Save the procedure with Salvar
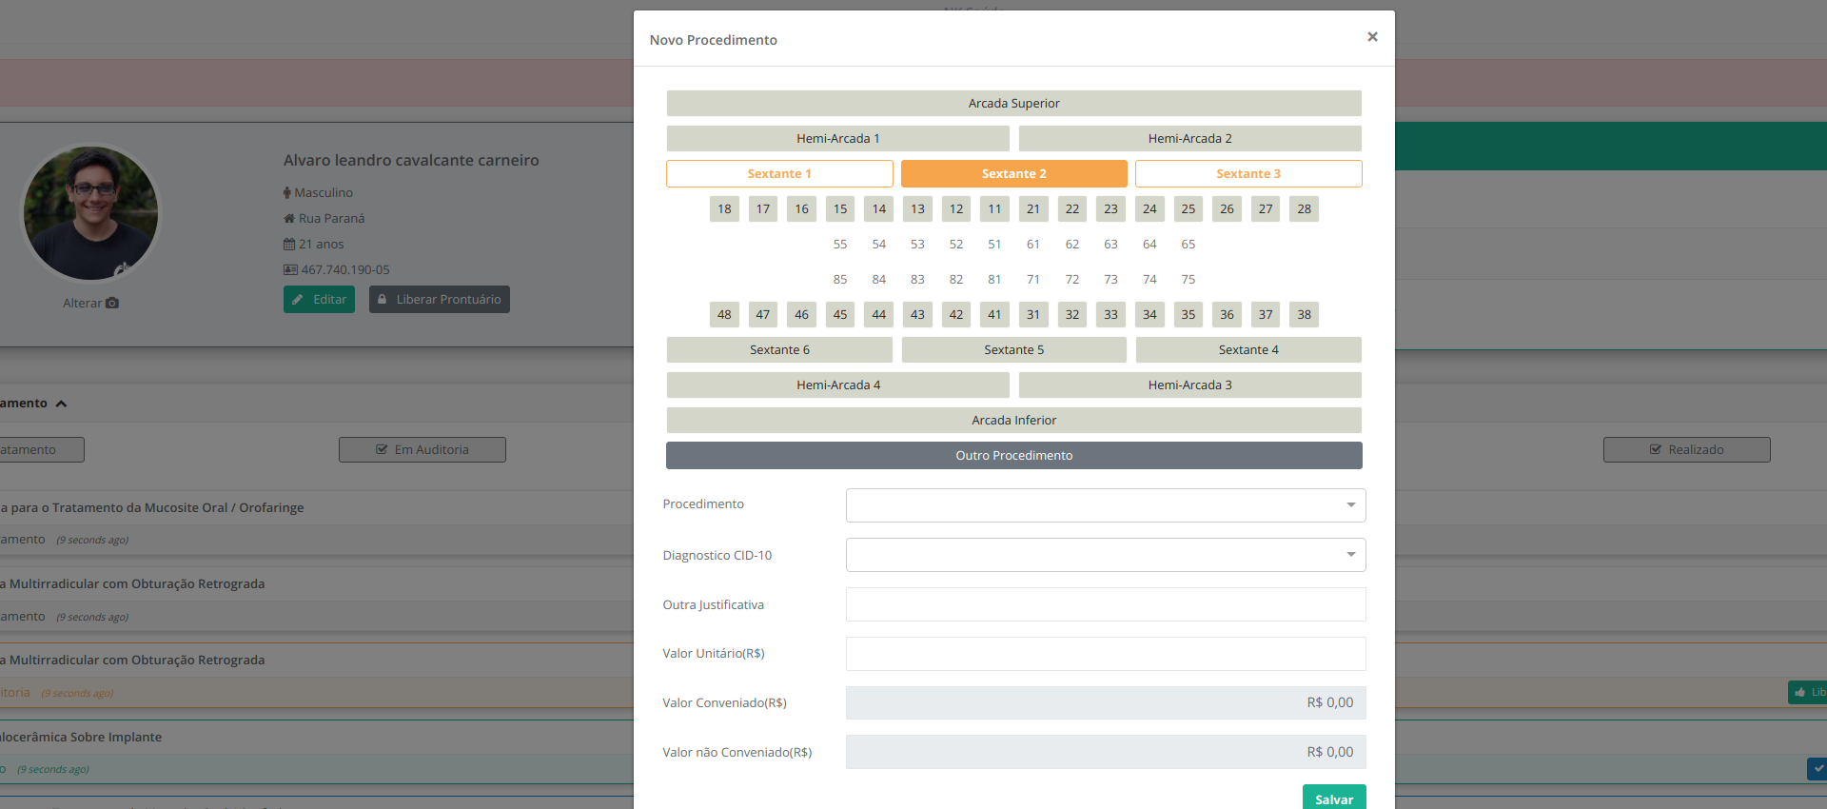1827x809 pixels. point(1333,799)
